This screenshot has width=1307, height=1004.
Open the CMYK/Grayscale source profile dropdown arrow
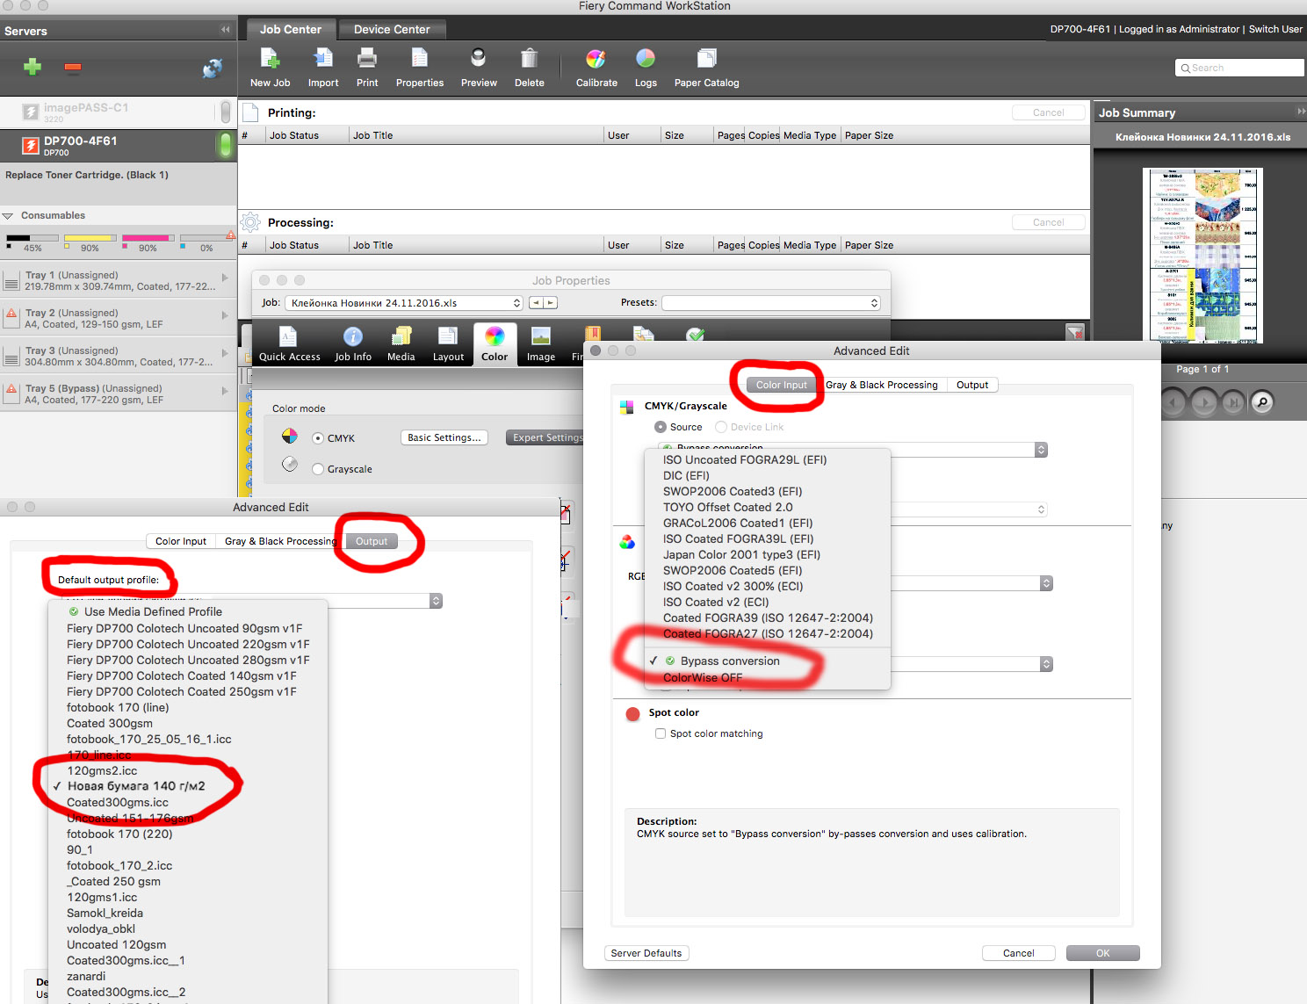(x=1041, y=450)
